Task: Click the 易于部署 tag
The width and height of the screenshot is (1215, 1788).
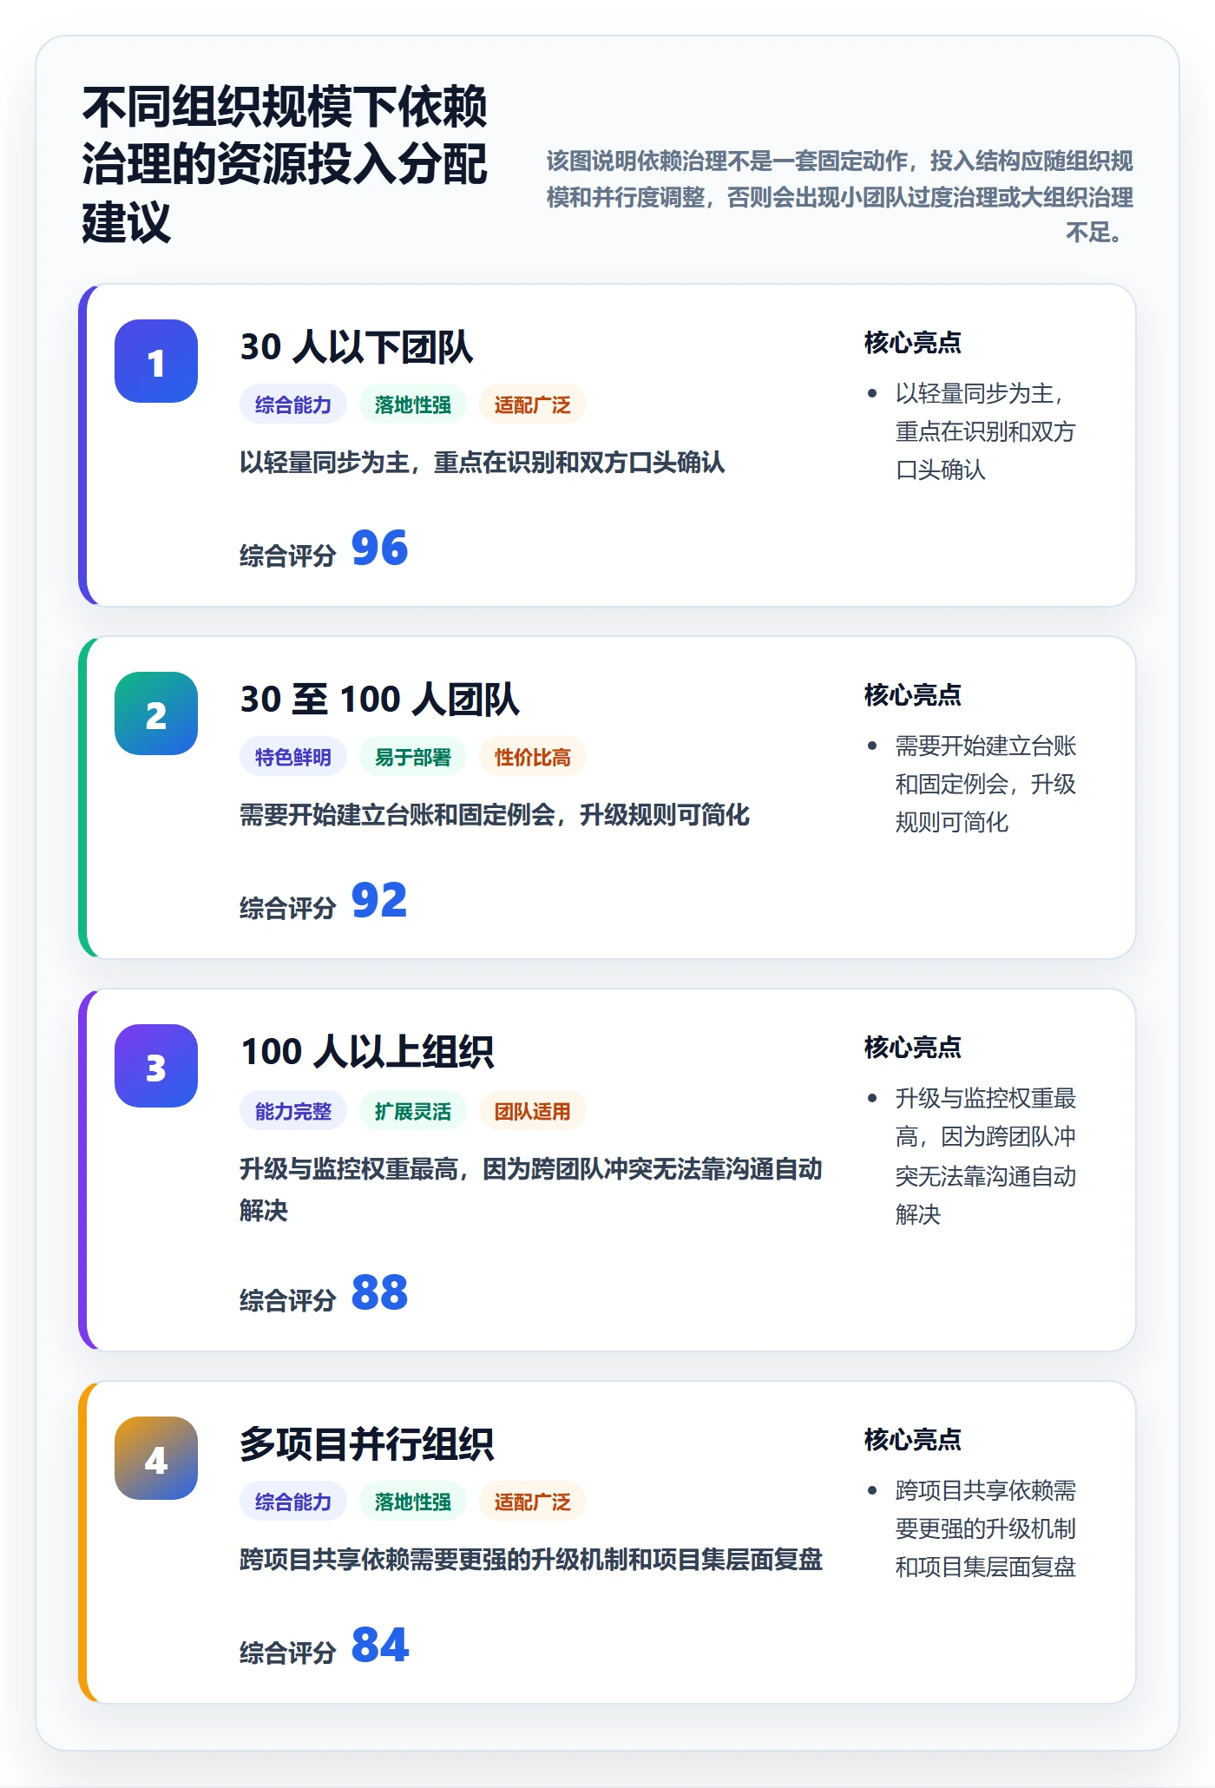Action: tap(413, 757)
